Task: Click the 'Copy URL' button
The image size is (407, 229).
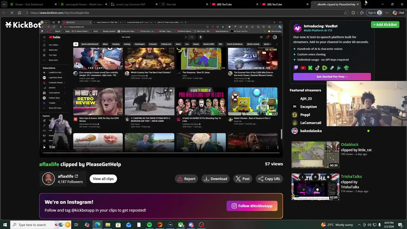Action: tap(269, 179)
